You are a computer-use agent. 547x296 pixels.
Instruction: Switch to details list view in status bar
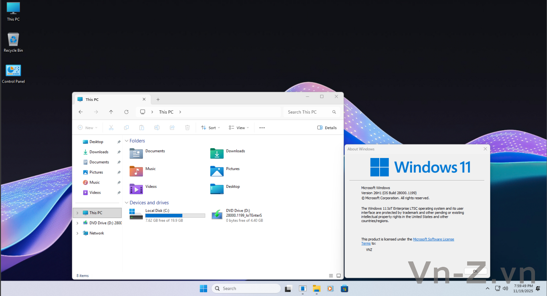331,276
